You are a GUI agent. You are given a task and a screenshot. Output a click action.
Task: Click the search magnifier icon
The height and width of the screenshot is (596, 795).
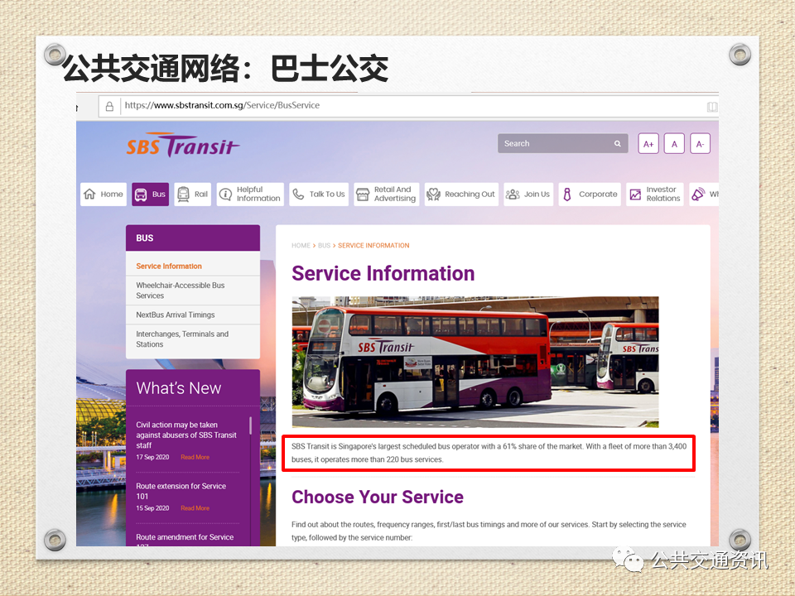pos(618,143)
